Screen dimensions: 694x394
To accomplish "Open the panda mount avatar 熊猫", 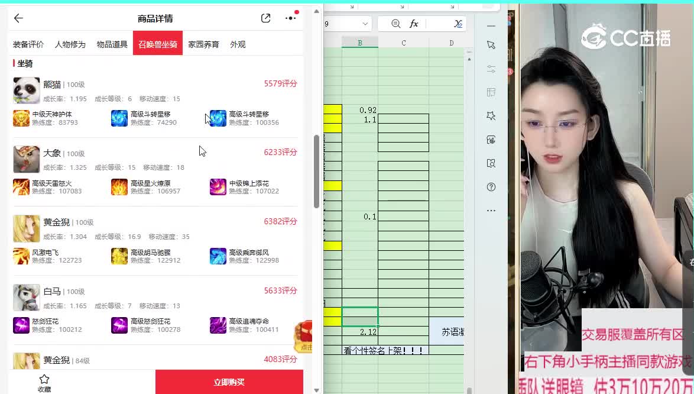I will (x=26, y=91).
